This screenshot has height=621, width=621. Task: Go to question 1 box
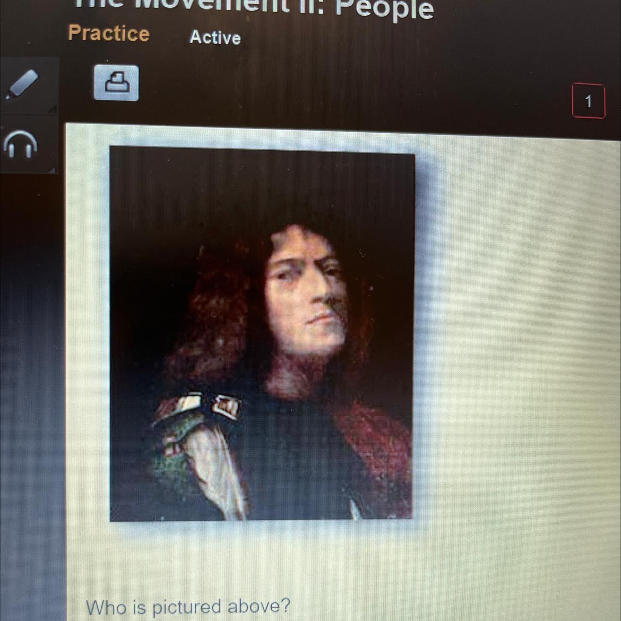coord(589,101)
